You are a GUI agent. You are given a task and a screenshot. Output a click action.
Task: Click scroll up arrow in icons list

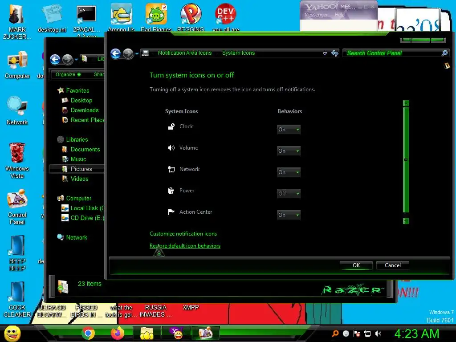coord(406,103)
